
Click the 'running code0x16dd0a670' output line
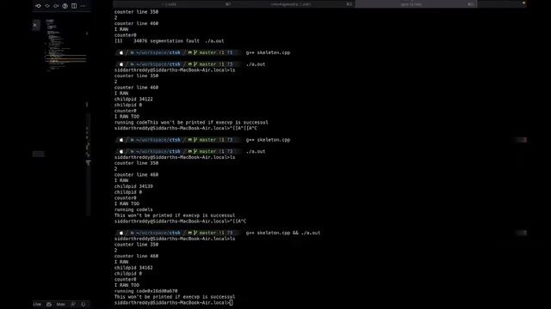pyautogui.click(x=145, y=291)
